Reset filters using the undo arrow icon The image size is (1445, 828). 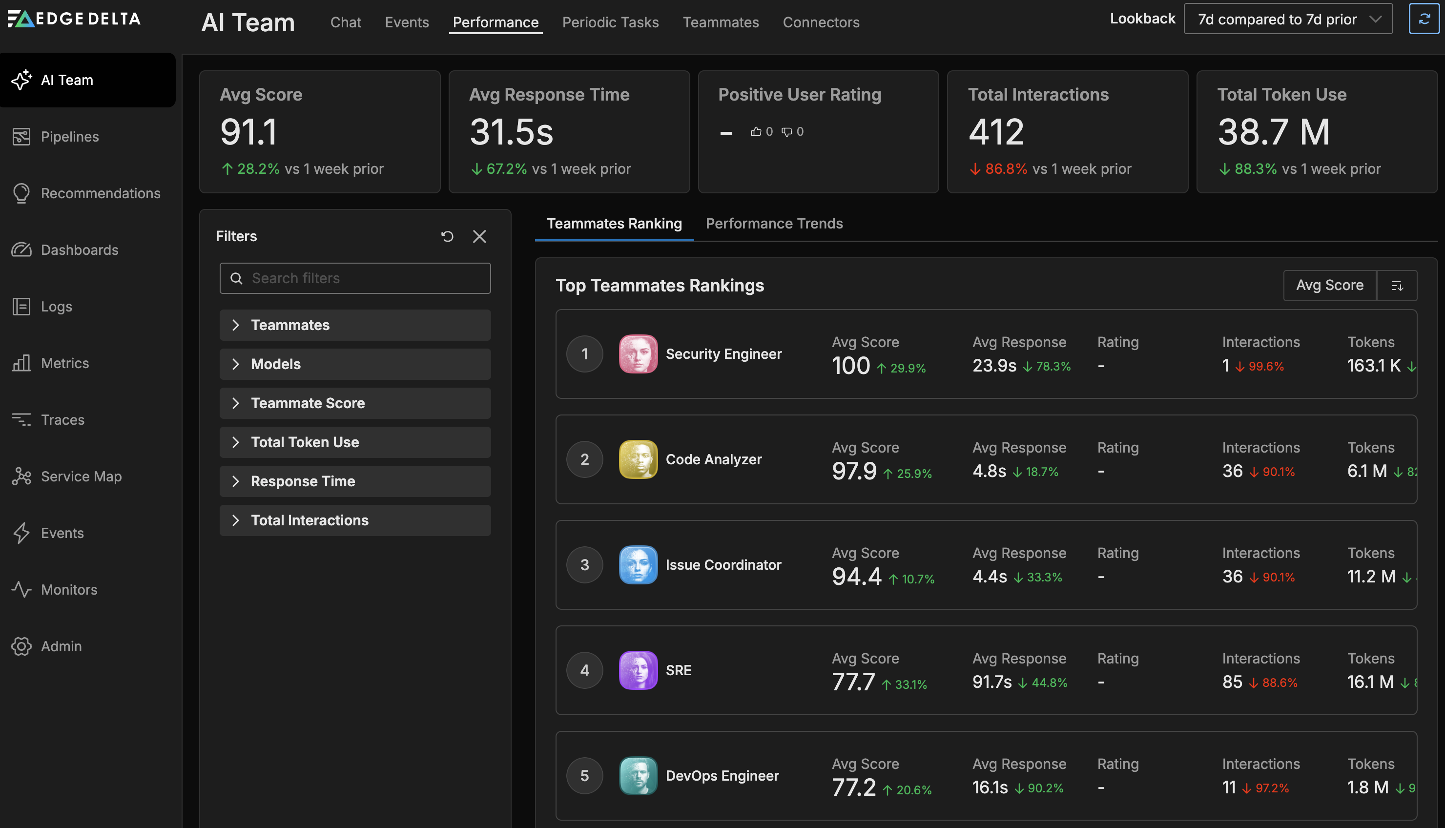coord(447,236)
